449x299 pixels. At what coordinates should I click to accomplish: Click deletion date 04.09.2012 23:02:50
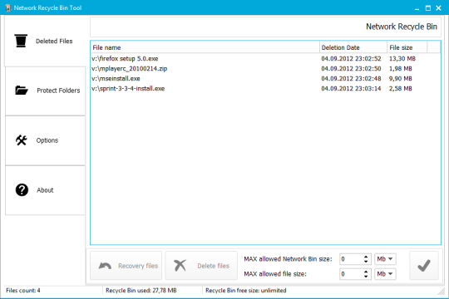351,69
